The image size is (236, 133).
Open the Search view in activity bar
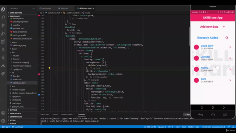(3, 17)
